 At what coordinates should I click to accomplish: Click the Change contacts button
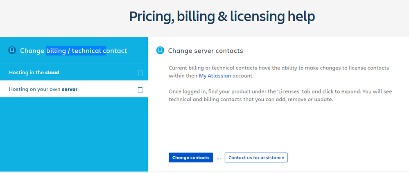pos(191,157)
